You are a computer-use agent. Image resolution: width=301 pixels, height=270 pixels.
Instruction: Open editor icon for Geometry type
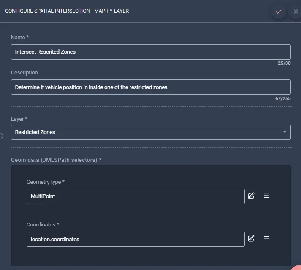pos(251,196)
